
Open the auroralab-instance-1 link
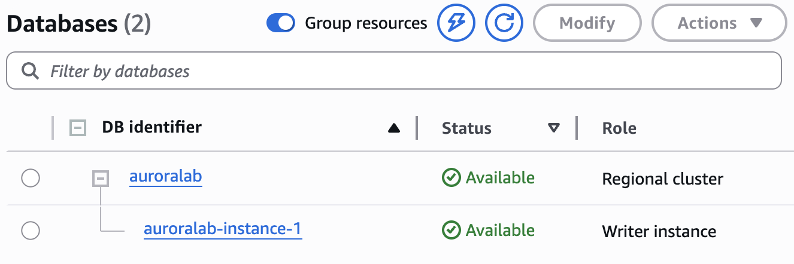[223, 229]
